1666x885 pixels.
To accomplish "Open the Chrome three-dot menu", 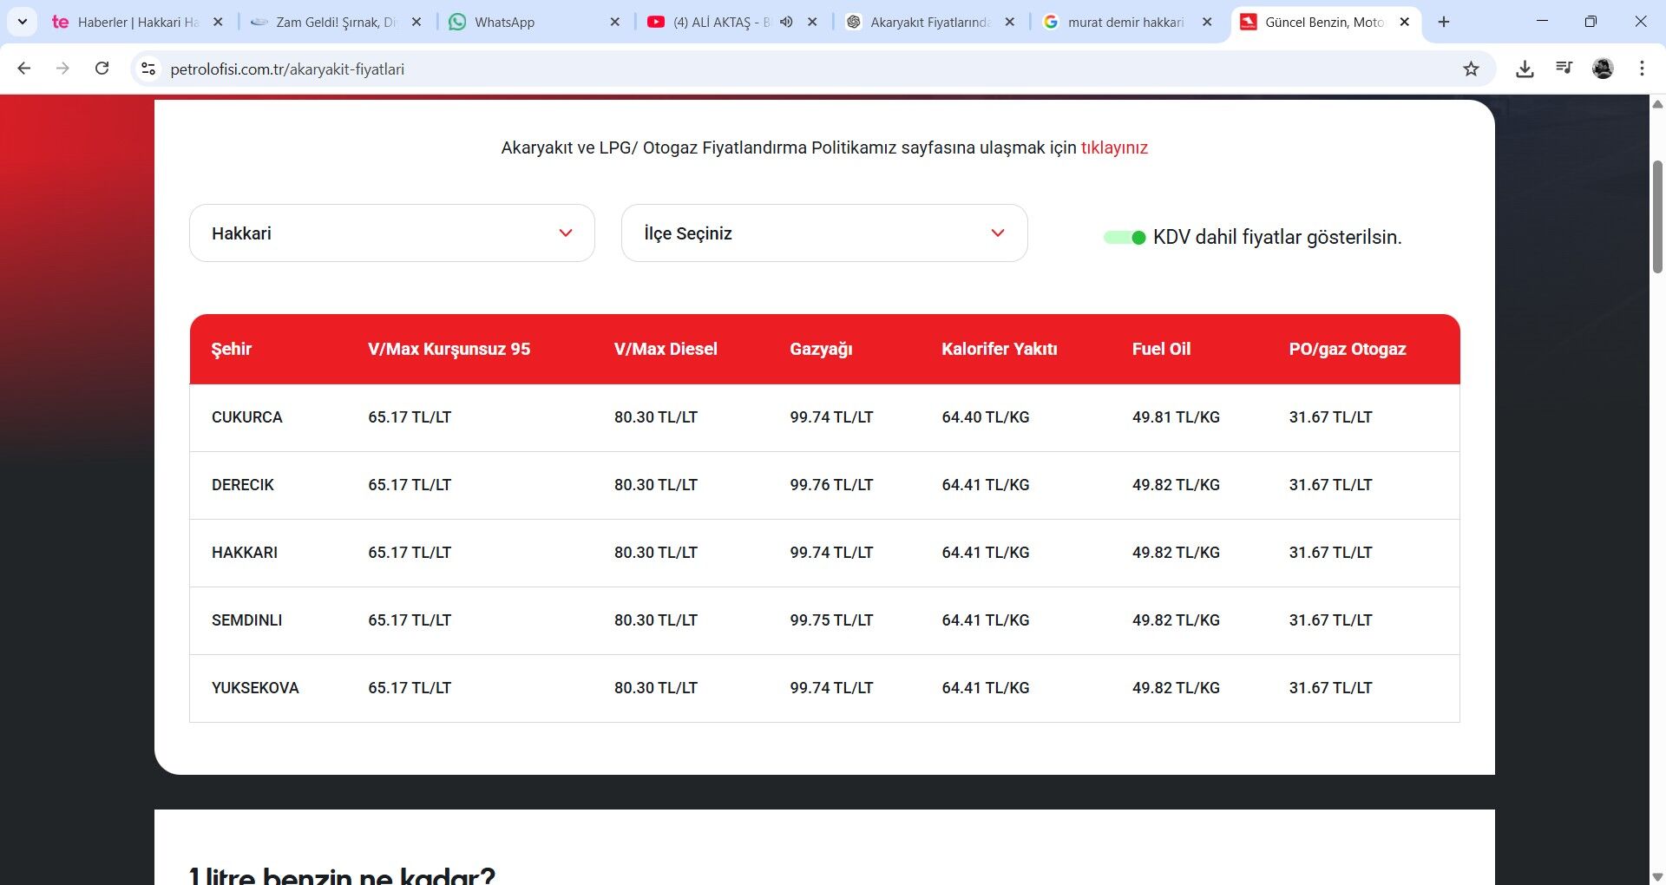I will click(x=1642, y=69).
